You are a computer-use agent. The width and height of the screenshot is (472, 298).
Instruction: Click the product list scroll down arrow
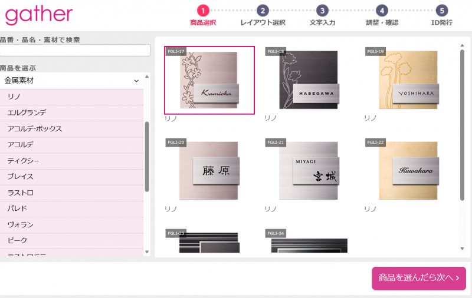(x=147, y=252)
